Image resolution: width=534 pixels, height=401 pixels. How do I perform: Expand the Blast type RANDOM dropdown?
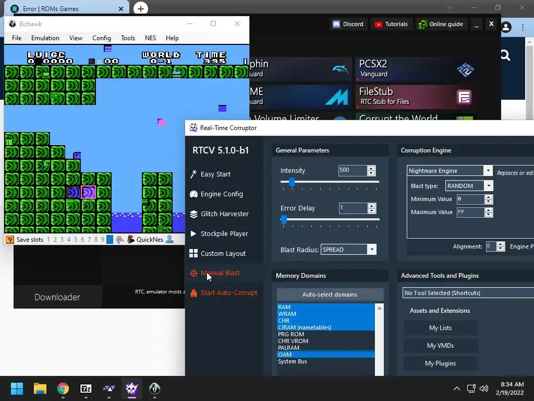tap(489, 186)
